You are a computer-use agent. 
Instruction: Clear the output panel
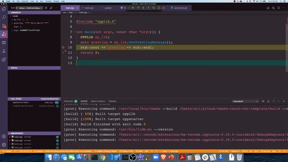click(x=263, y=101)
